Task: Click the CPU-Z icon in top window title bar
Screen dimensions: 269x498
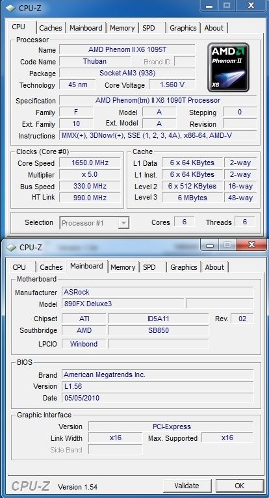Action: tap(12, 8)
